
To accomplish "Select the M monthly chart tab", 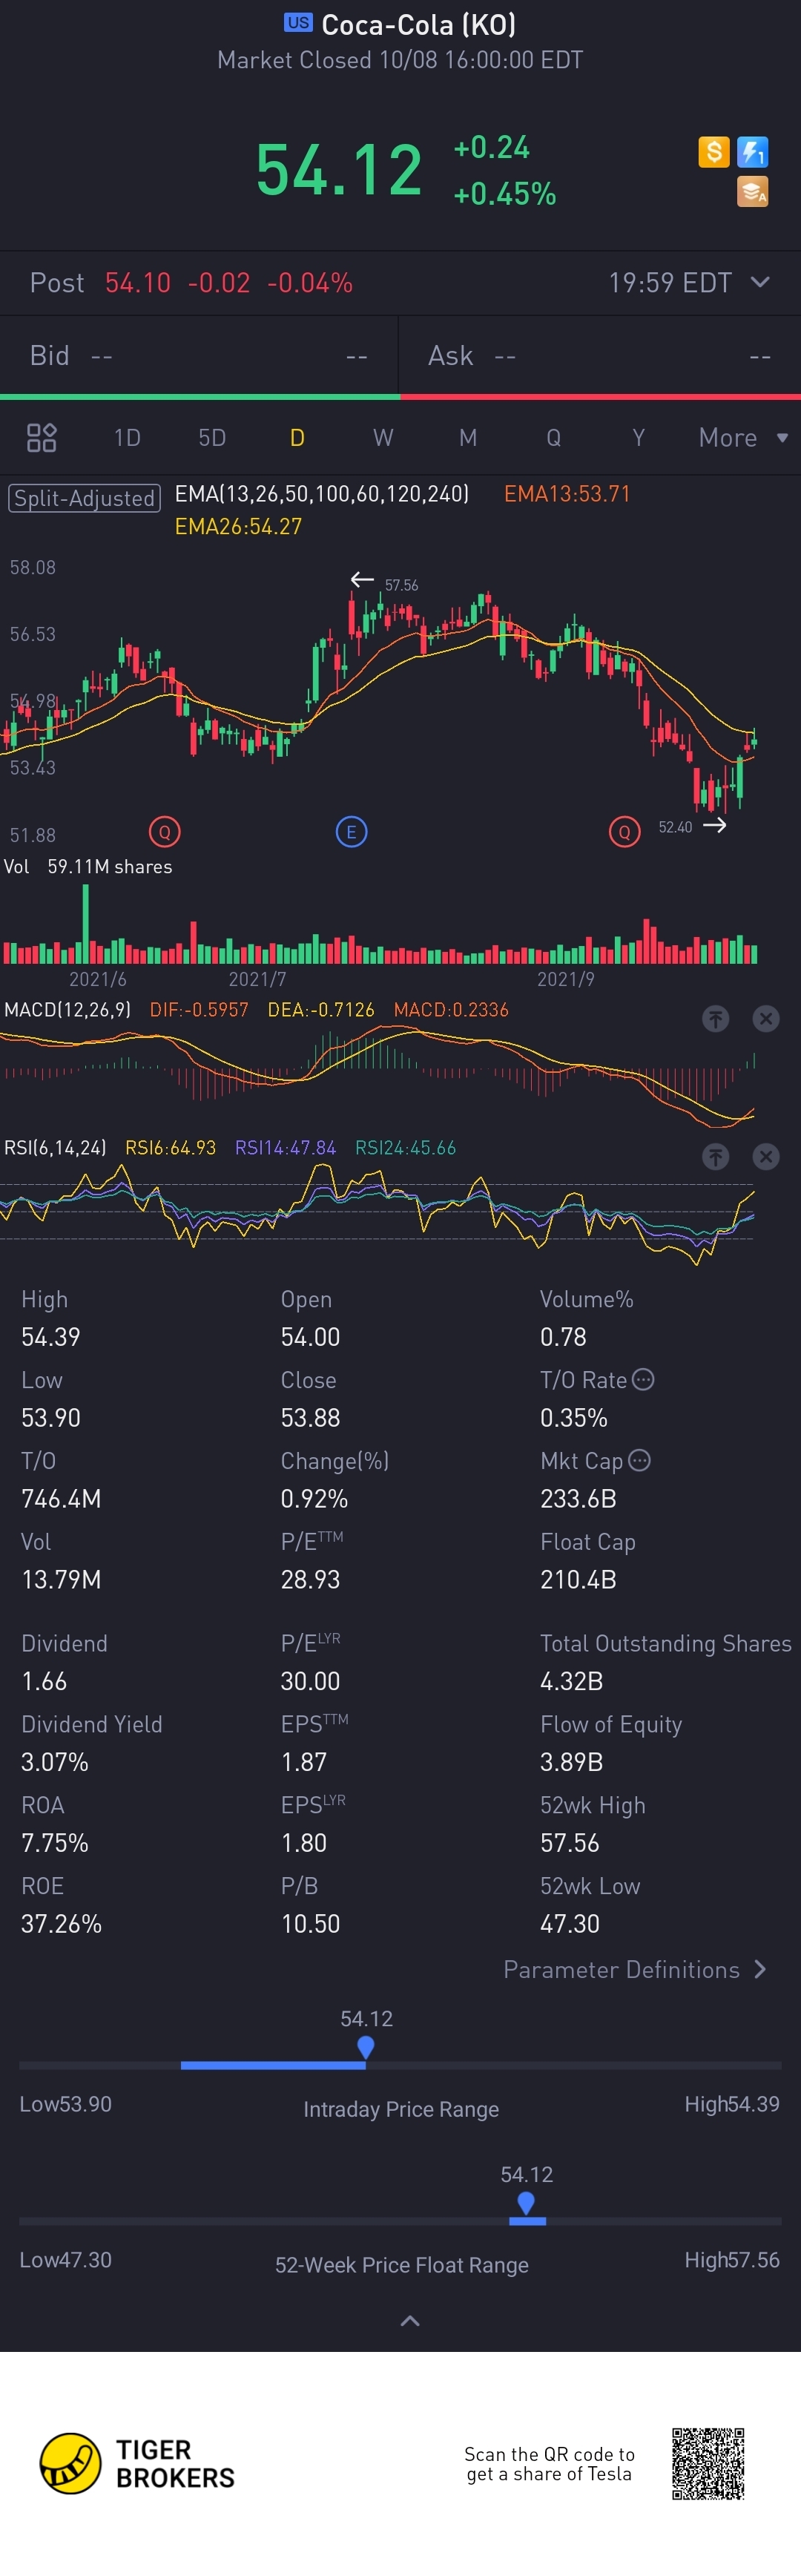I will click(468, 437).
